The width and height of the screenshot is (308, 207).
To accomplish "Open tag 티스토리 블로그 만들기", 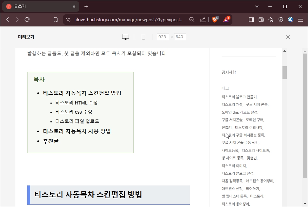I will (239, 97).
